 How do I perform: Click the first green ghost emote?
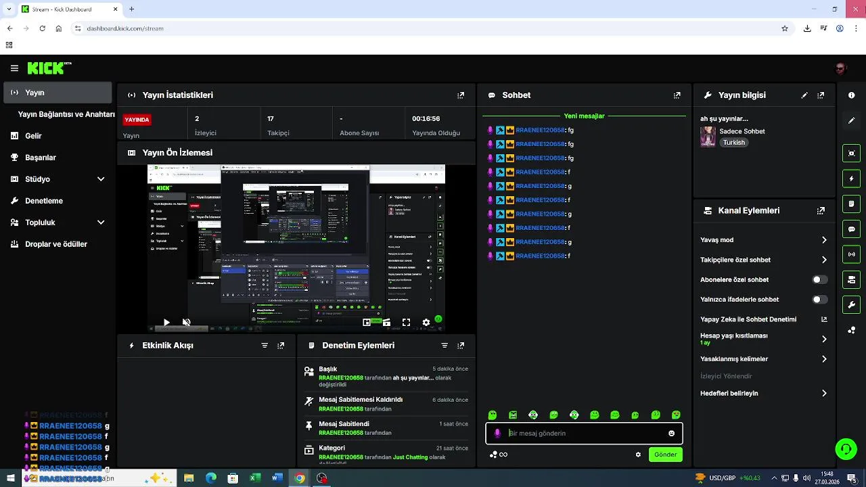tap(493, 415)
